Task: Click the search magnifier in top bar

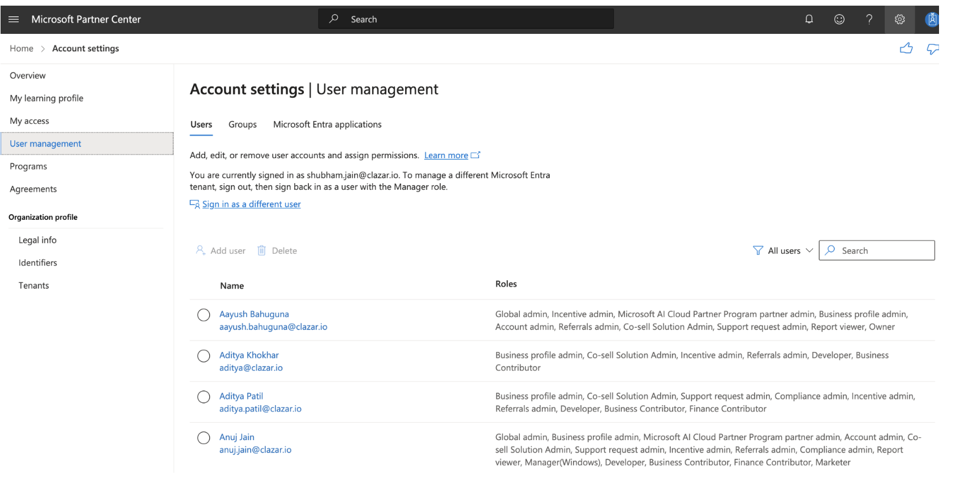Action: coord(334,19)
